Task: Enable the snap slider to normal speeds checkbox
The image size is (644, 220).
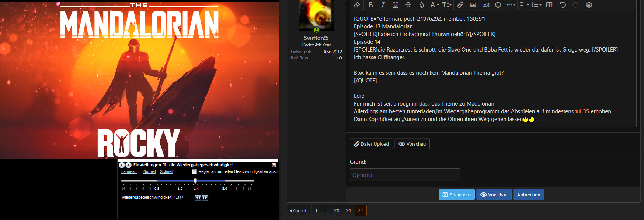Action: (194, 172)
